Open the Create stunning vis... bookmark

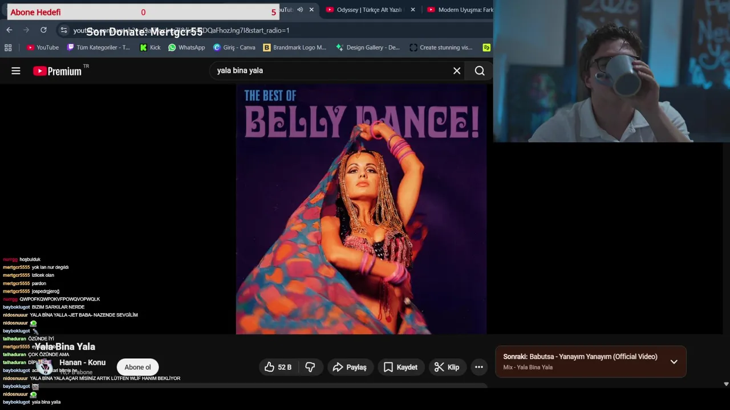click(x=441, y=47)
